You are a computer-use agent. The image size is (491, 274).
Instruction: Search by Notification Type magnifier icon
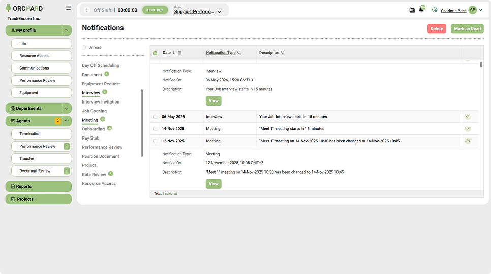pyautogui.click(x=239, y=53)
